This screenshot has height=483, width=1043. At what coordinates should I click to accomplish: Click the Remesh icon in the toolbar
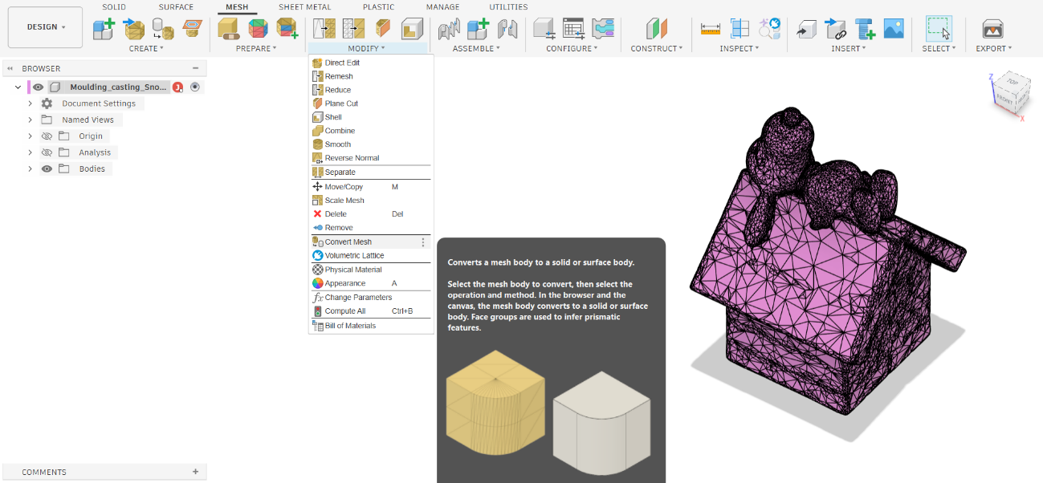pos(324,29)
